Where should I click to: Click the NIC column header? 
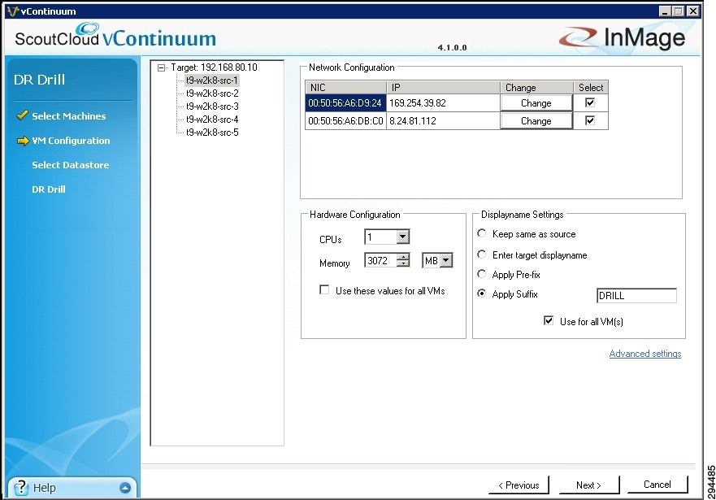click(345, 87)
